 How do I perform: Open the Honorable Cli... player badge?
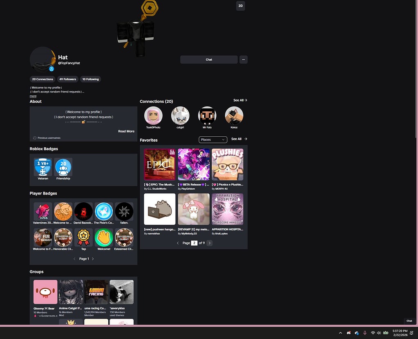(63, 237)
